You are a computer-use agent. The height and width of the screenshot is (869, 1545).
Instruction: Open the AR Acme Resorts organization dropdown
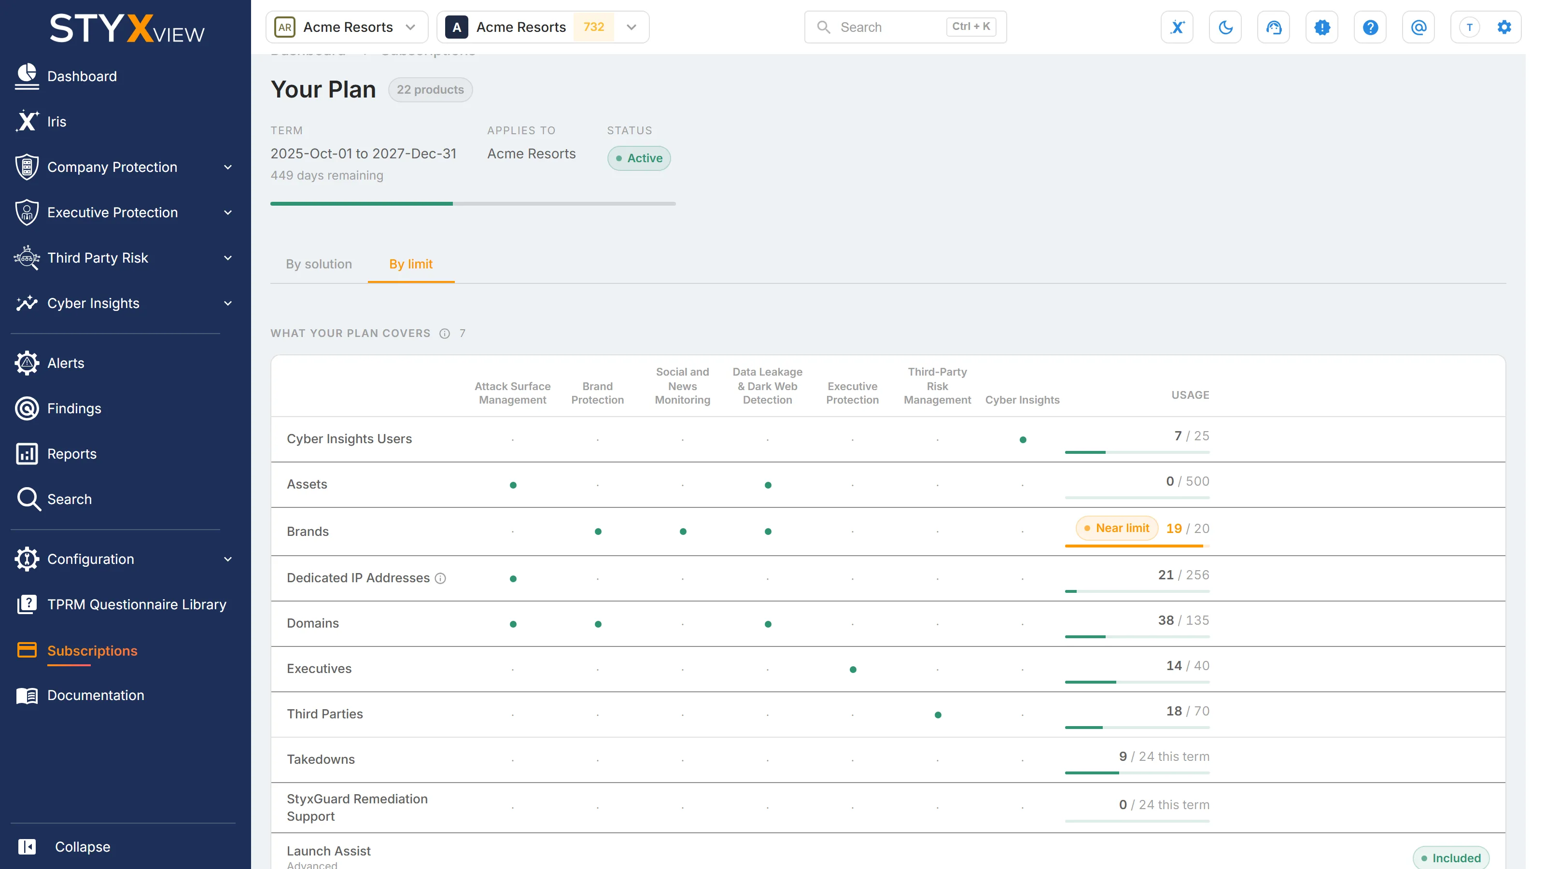coord(347,27)
